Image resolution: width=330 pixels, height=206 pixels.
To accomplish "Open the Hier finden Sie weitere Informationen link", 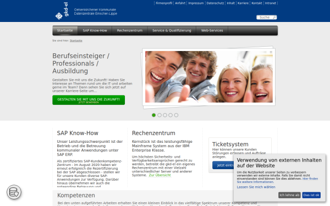I will [x=277, y=180].
